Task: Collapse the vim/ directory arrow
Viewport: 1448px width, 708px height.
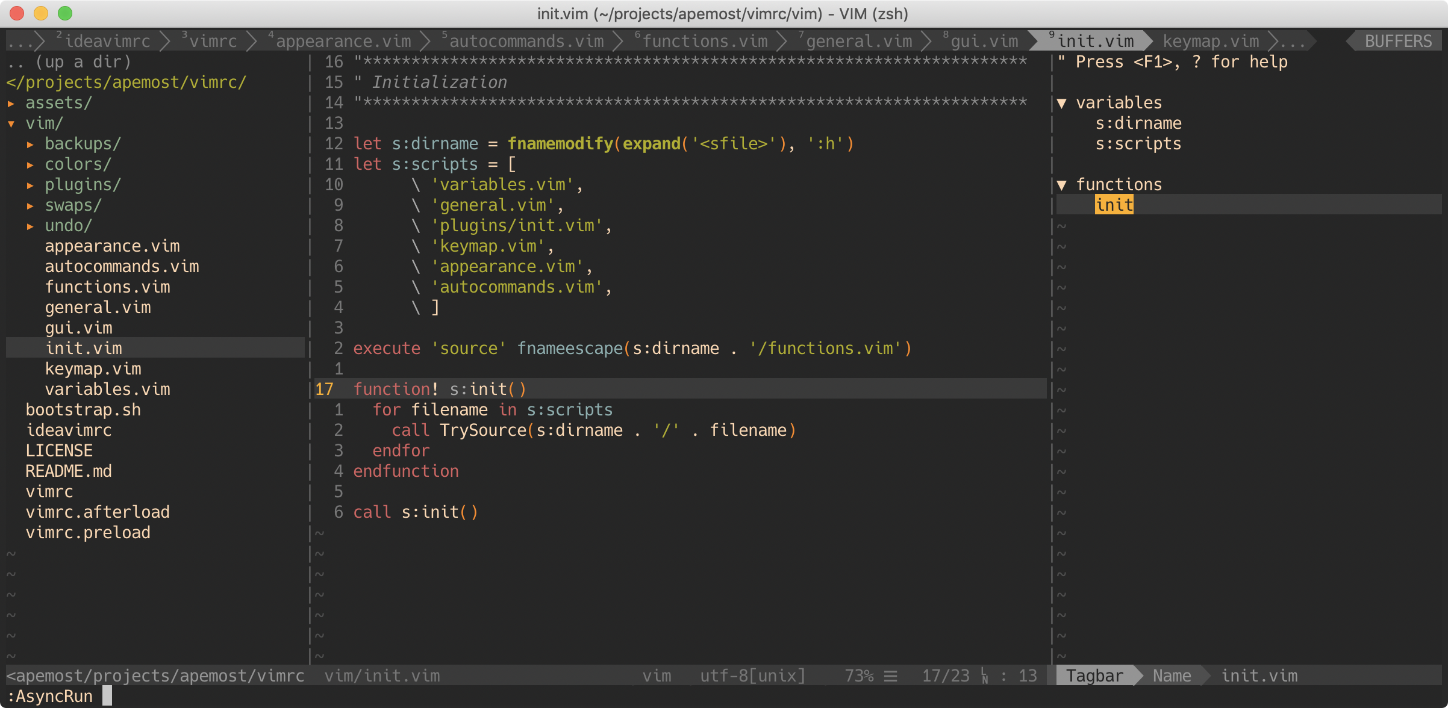Action: [x=11, y=124]
